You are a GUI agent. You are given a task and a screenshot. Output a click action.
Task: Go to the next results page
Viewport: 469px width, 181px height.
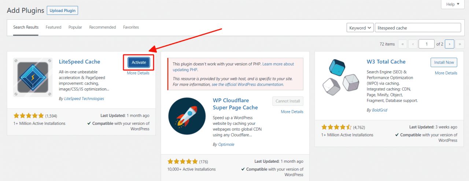coord(450,44)
